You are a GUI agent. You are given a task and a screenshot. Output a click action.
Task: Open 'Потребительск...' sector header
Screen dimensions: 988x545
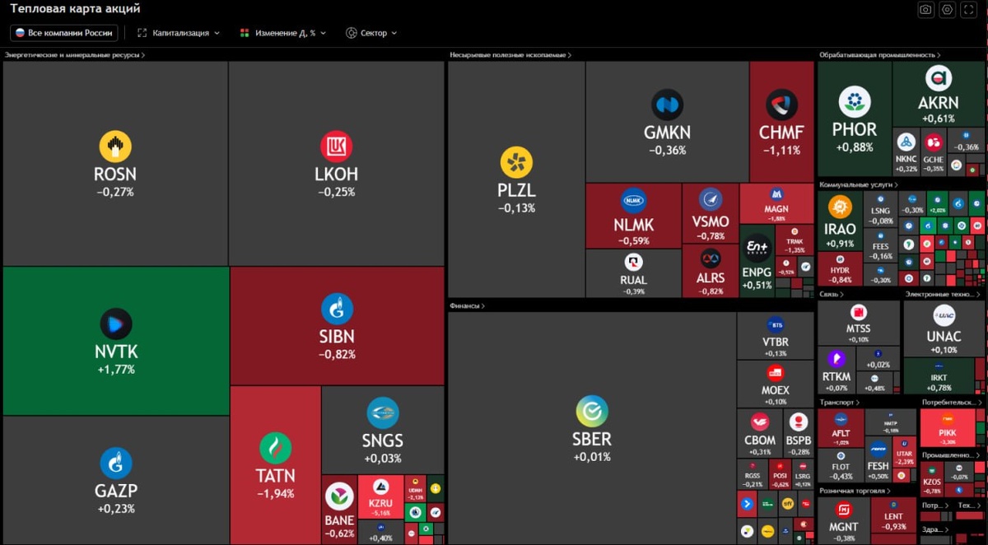tap(953, 403)
